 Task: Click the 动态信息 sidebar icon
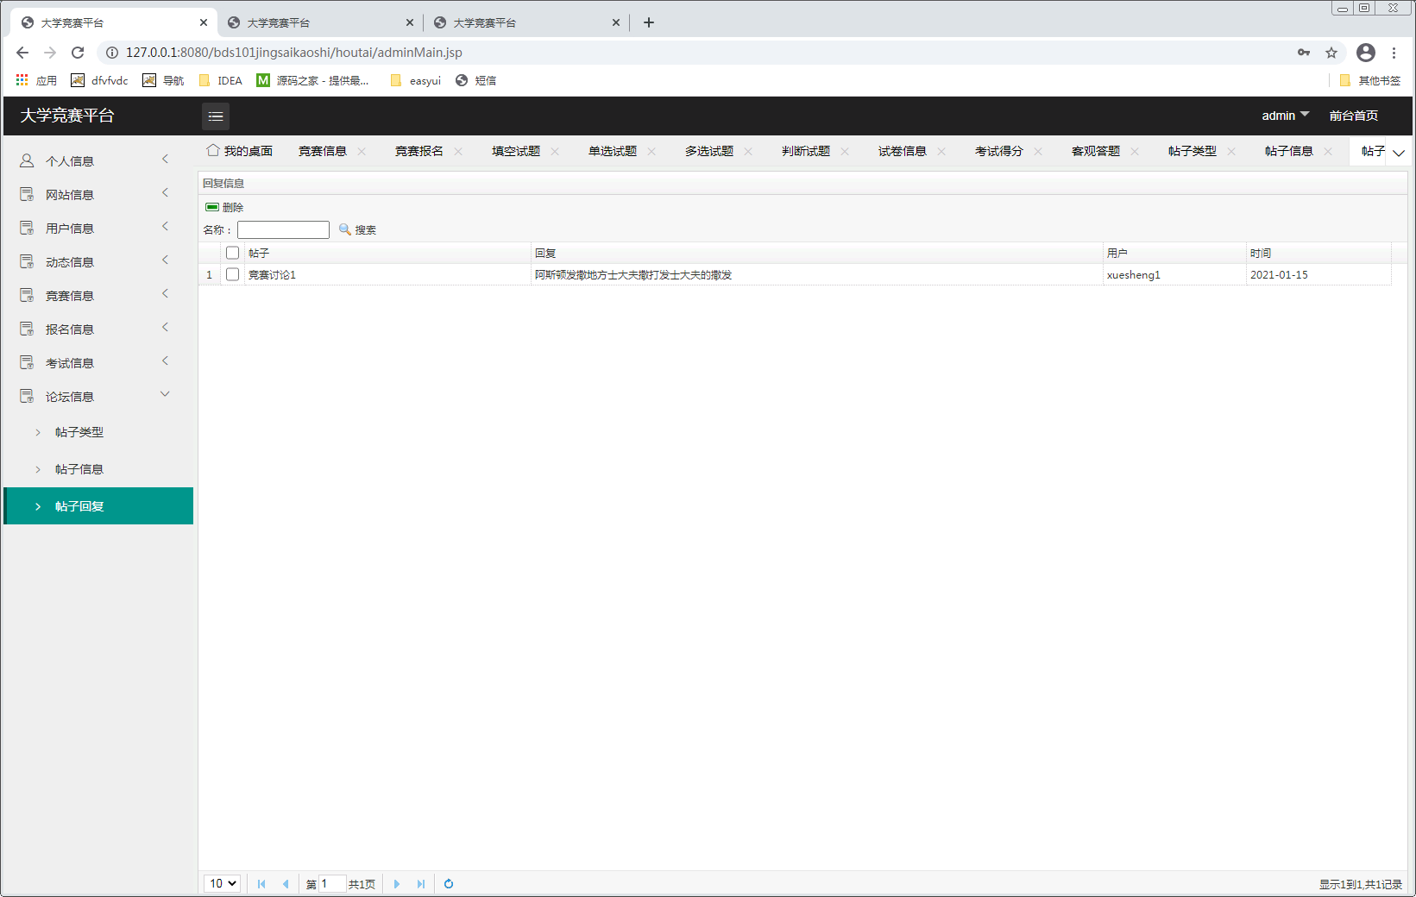click(27, 261)
